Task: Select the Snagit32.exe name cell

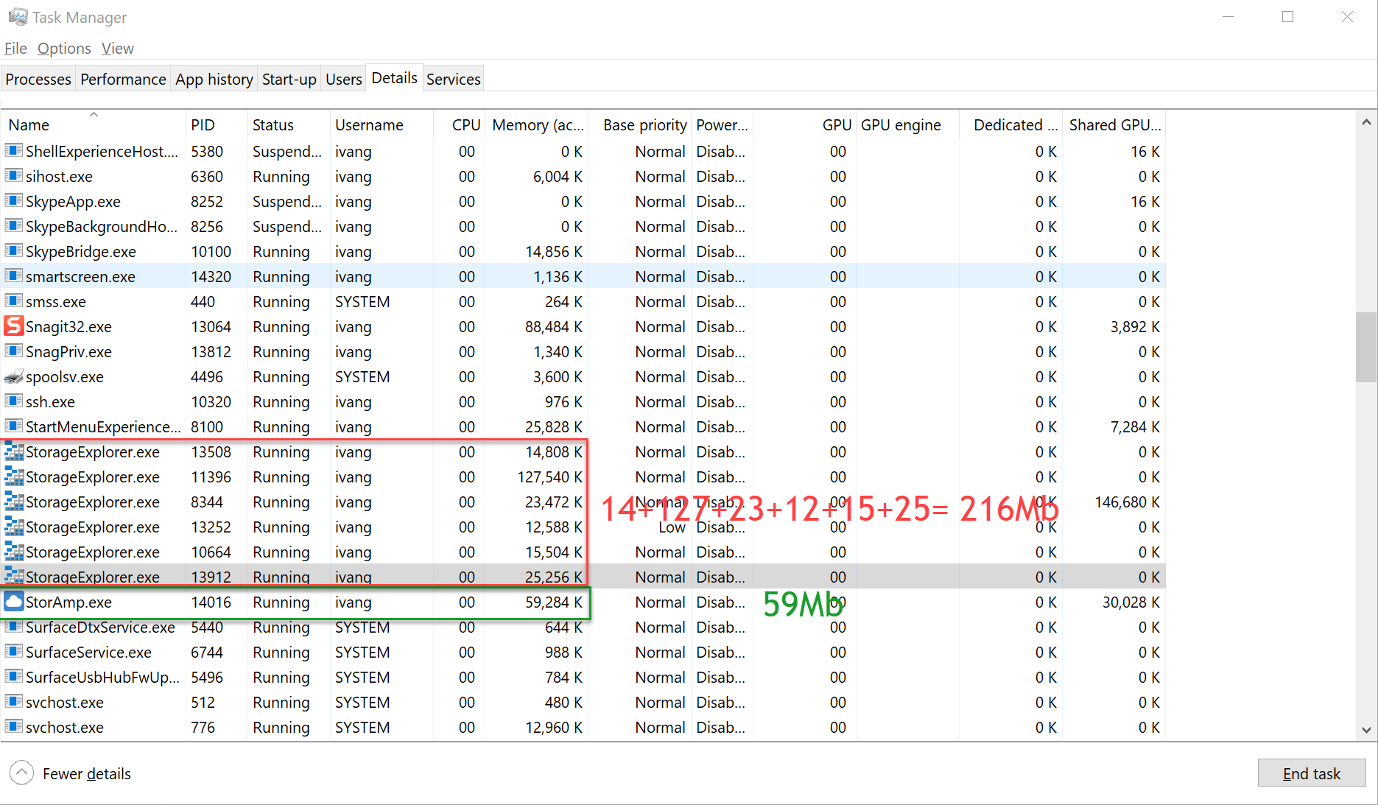Action: click(68, 326)
